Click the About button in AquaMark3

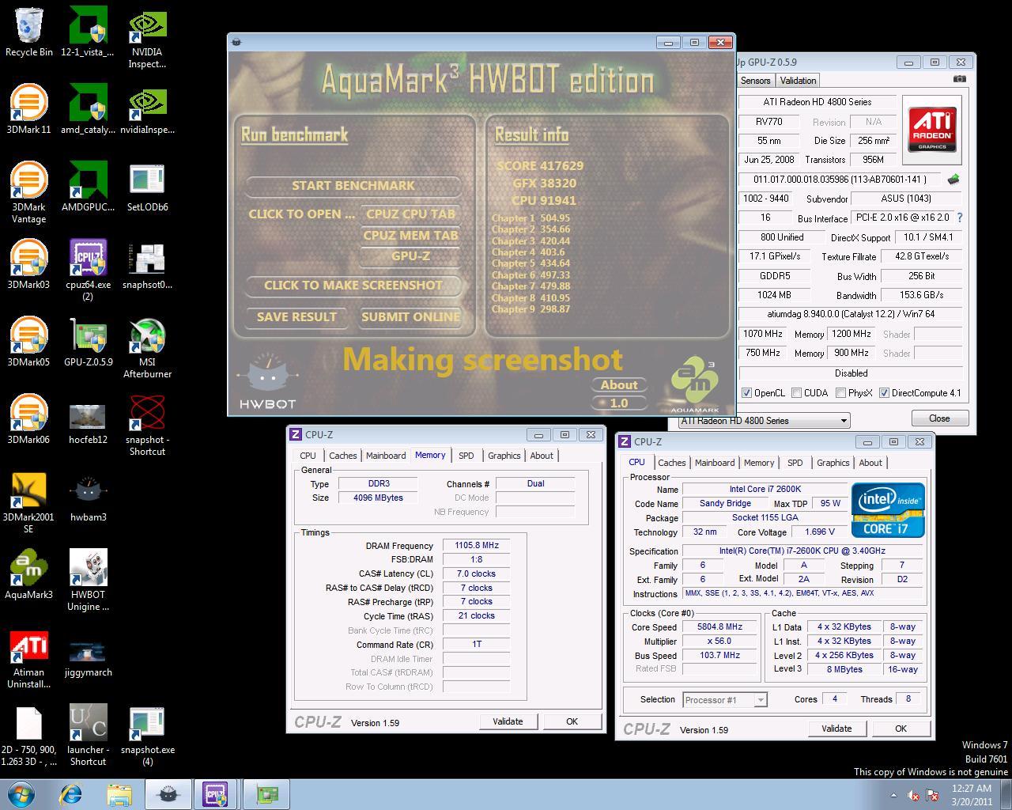point(619,385)
